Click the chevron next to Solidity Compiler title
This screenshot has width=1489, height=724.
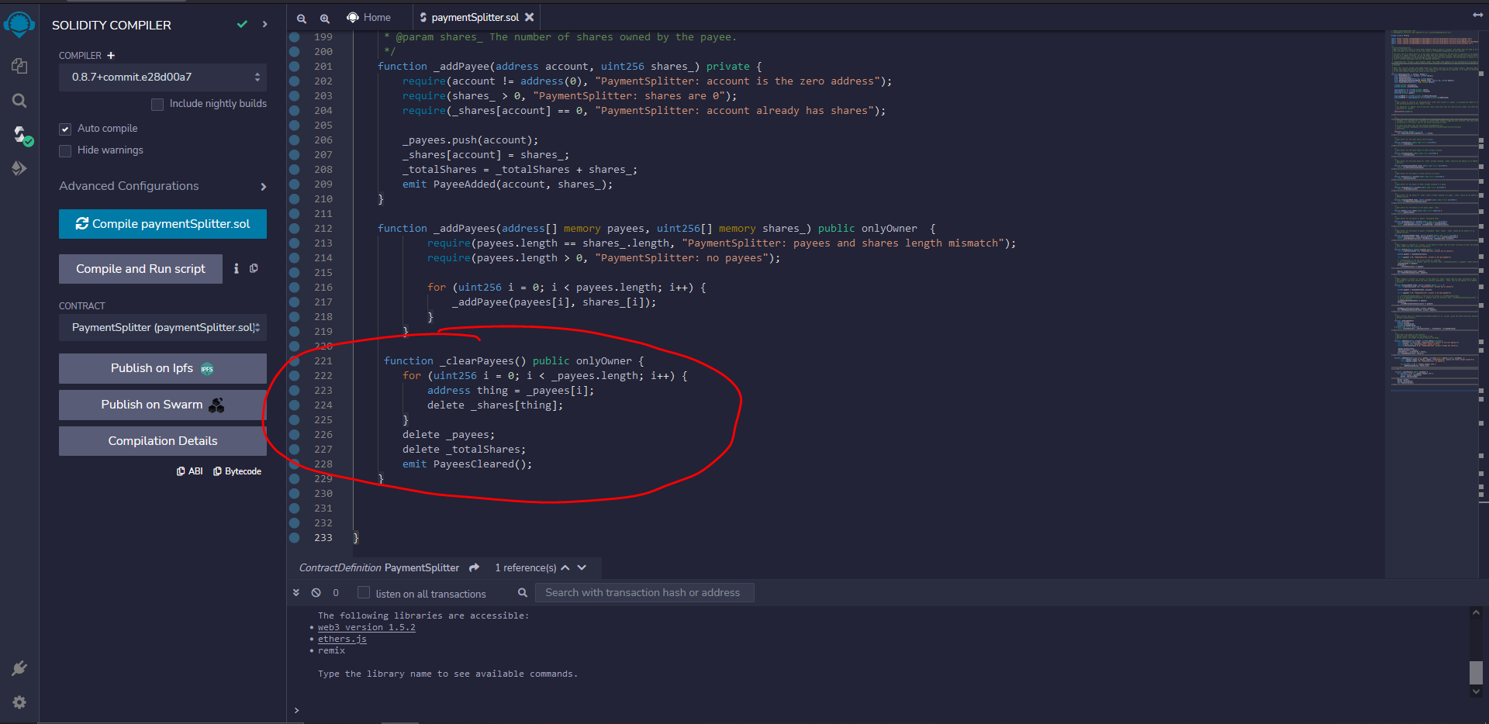265,25
